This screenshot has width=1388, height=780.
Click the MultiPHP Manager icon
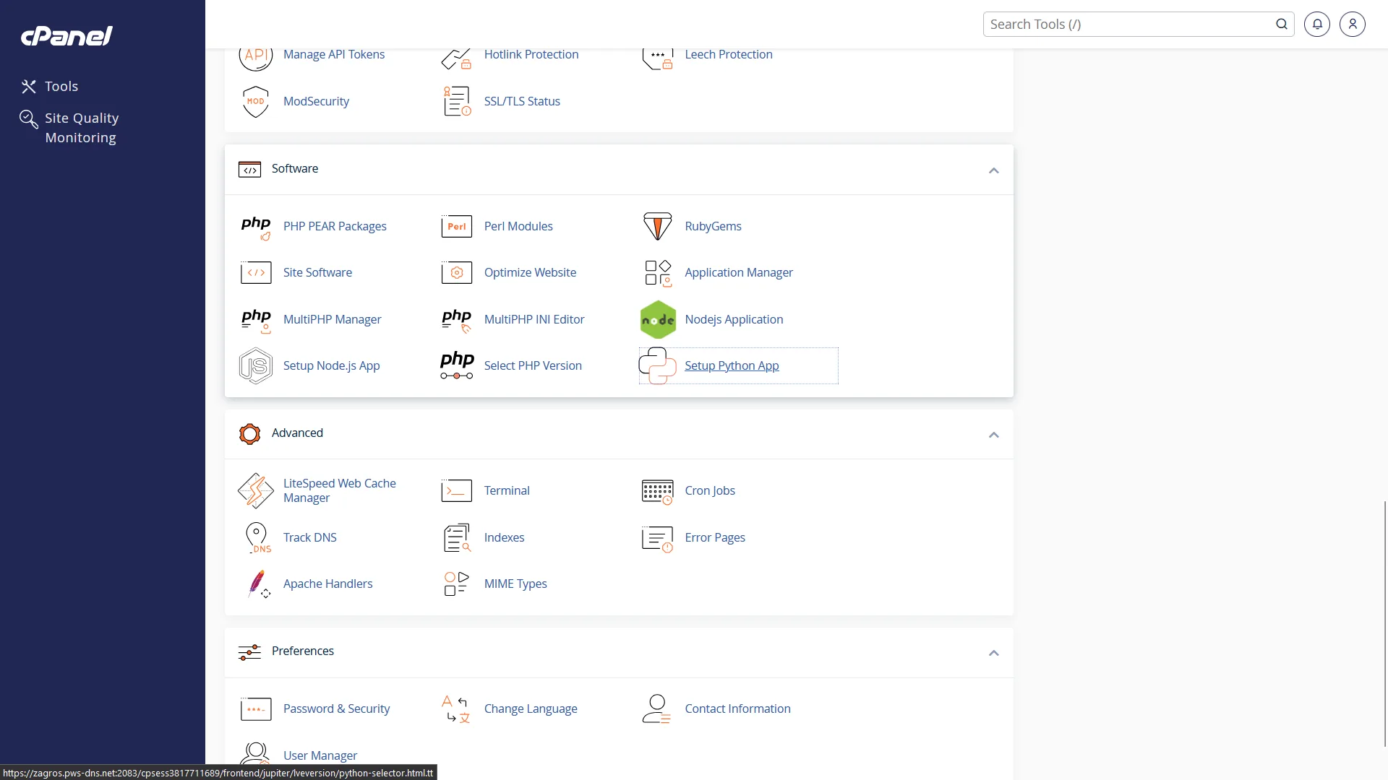tap(256, 320)
